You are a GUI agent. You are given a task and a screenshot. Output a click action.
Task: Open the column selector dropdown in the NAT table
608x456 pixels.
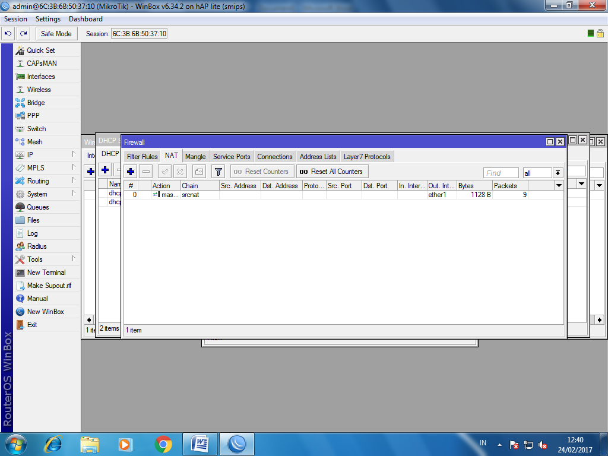(x=559, y=186)
